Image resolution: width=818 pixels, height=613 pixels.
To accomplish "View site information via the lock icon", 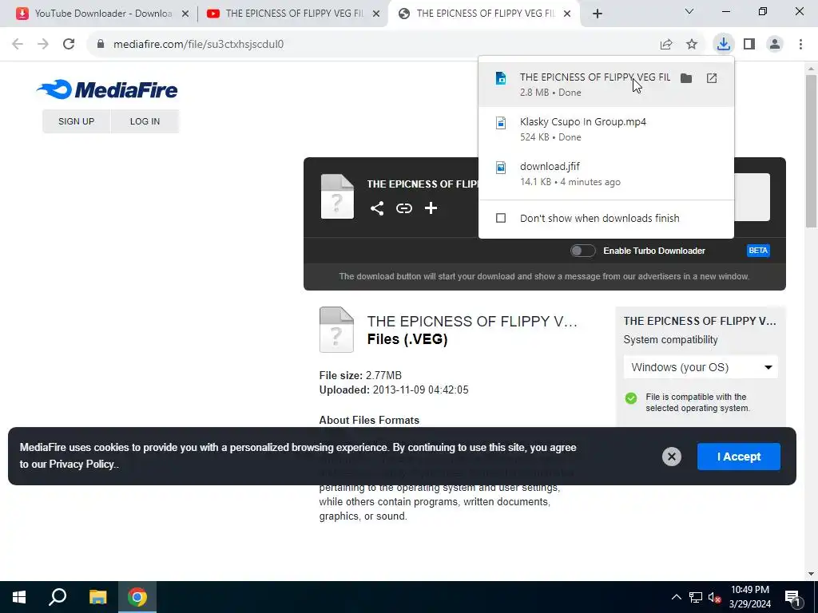I will point(101,45).
